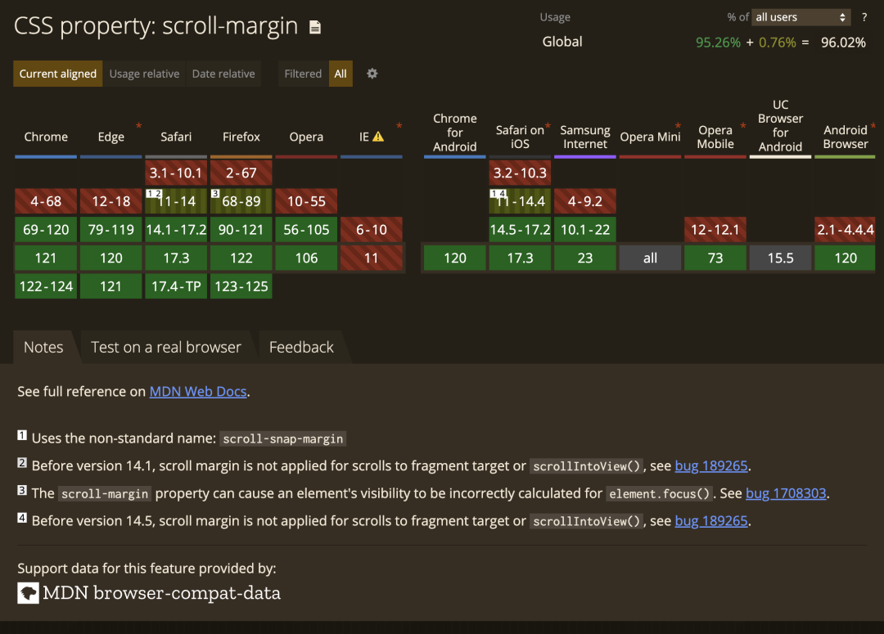This screenshot has width=884, height=634.
Task: Click the IE warning triangle icon
Action: 378,137
